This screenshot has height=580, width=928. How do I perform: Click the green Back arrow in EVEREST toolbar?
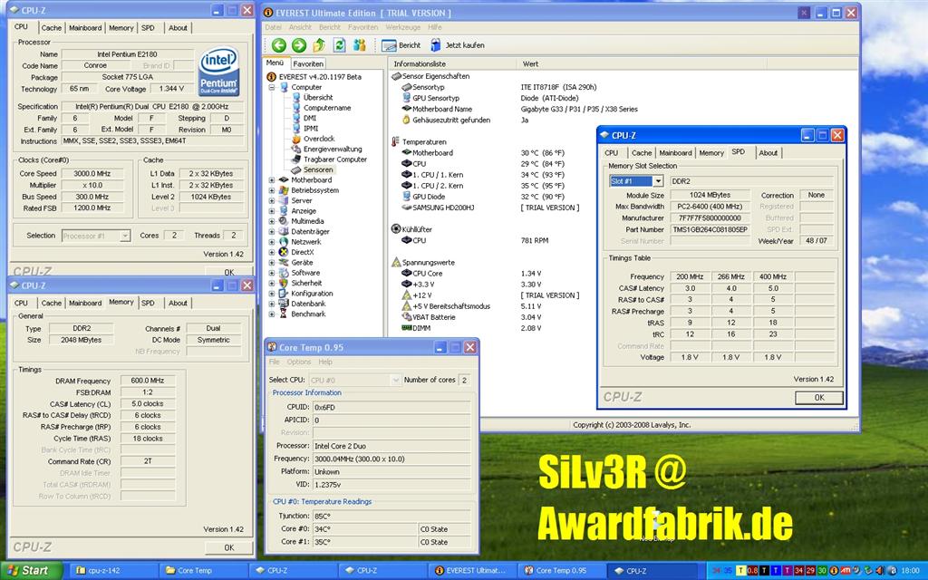coord(279,45)
